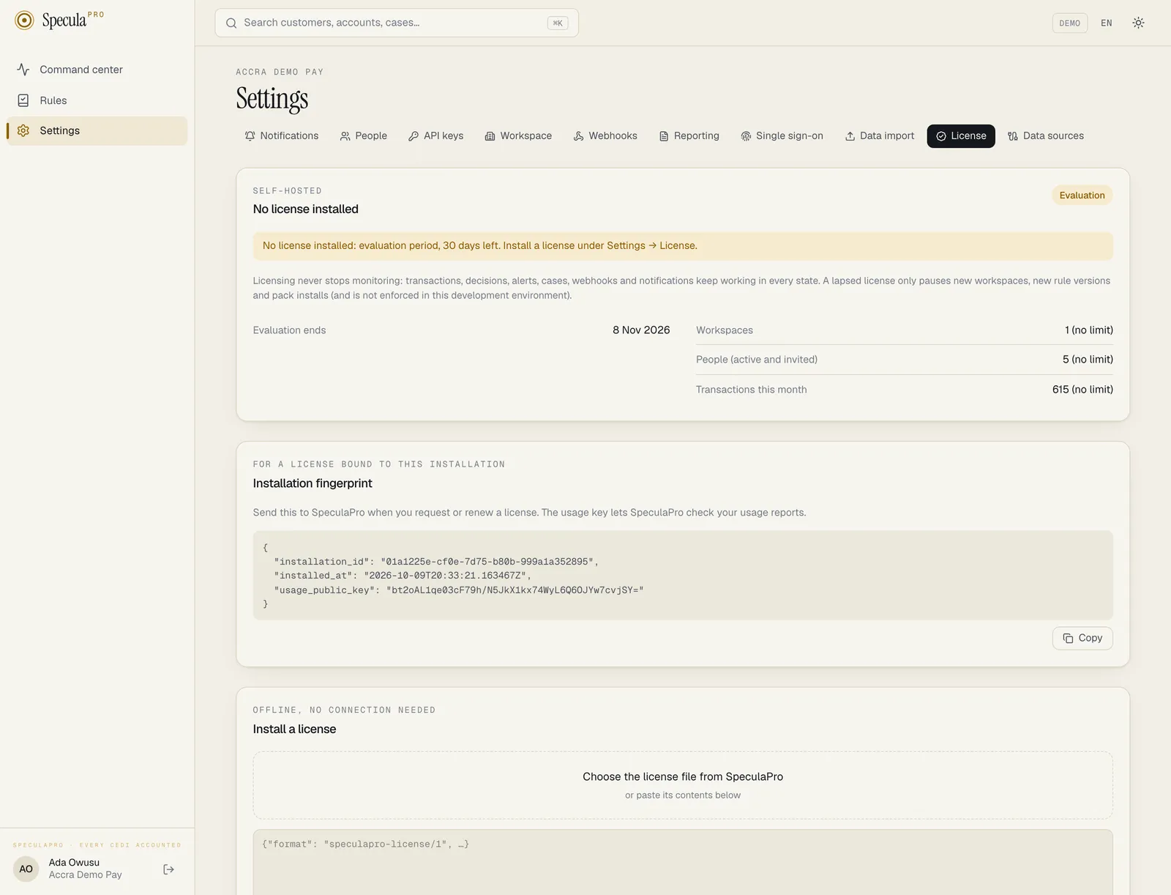Click the AO user avatar
1171x895 pixels.
pos(26,869)
